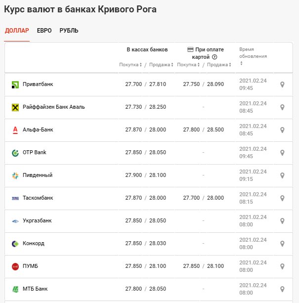
Task: Click the red ПУМБ logo
Action: (15, 266)
